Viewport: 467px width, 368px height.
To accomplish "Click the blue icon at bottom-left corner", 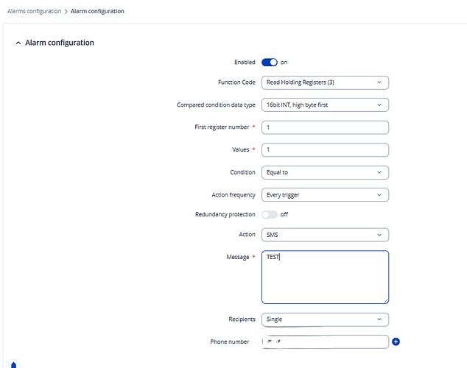I will (13, 364).
